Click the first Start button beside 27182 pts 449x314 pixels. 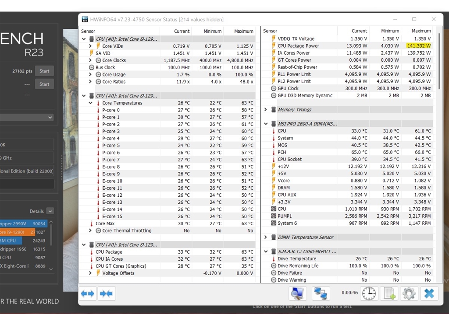tap(44, 71)
